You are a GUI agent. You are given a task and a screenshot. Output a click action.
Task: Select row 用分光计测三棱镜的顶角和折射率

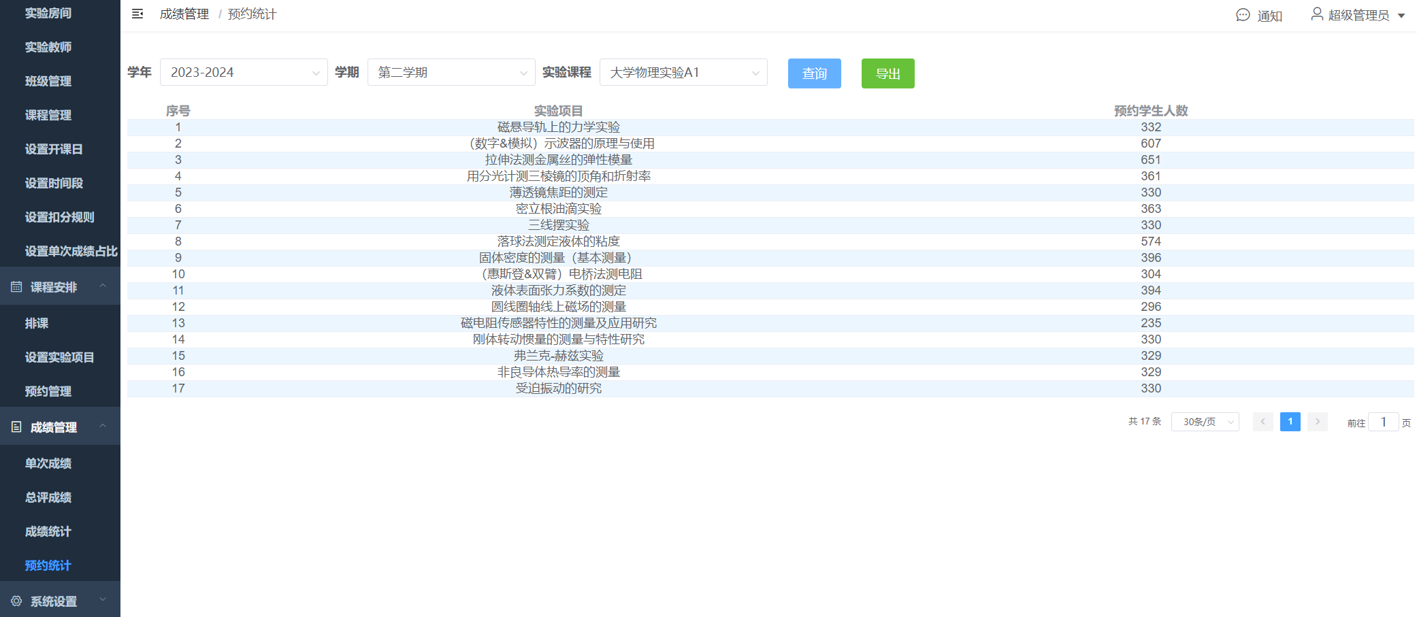pyautogui.click(x=770, y=176)
